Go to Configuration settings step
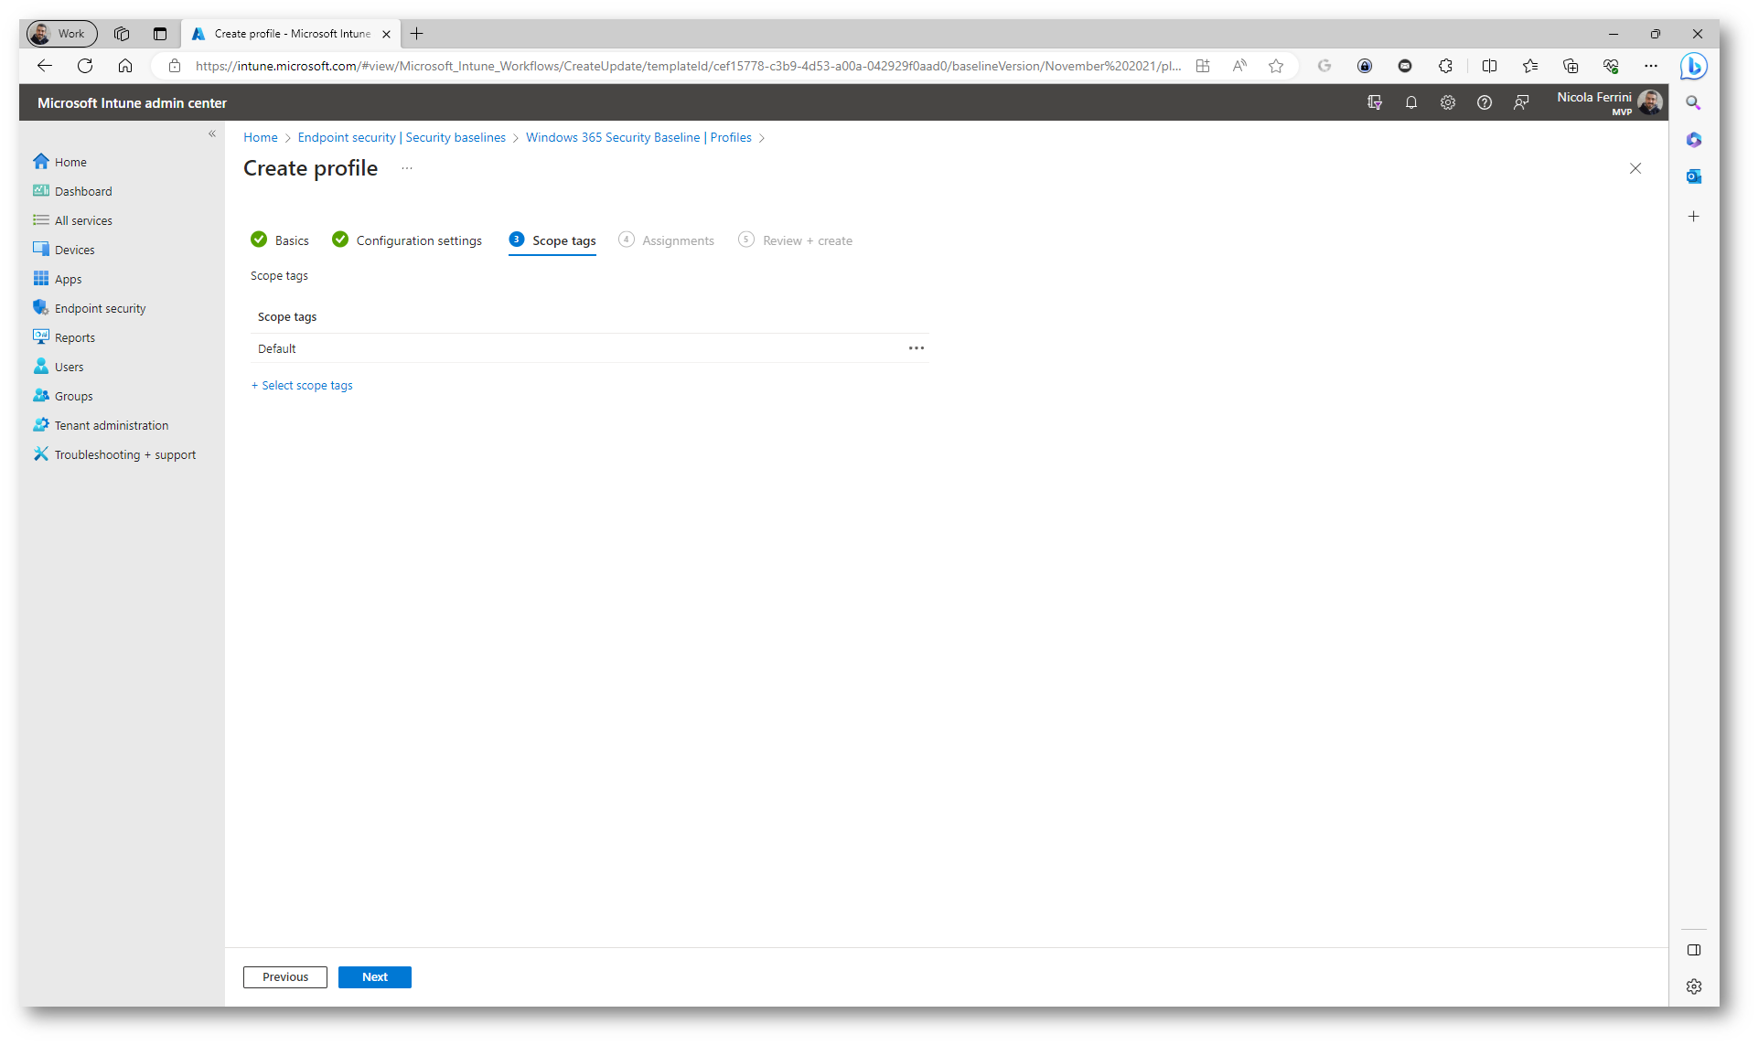Image resolution: width=1758 pixels, height=1045 pixels. coord(407,240)
